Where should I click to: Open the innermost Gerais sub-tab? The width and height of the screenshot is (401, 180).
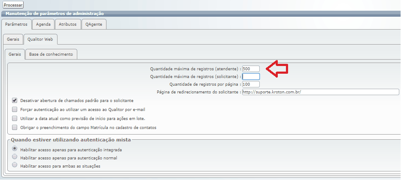(x=15, y=54)
